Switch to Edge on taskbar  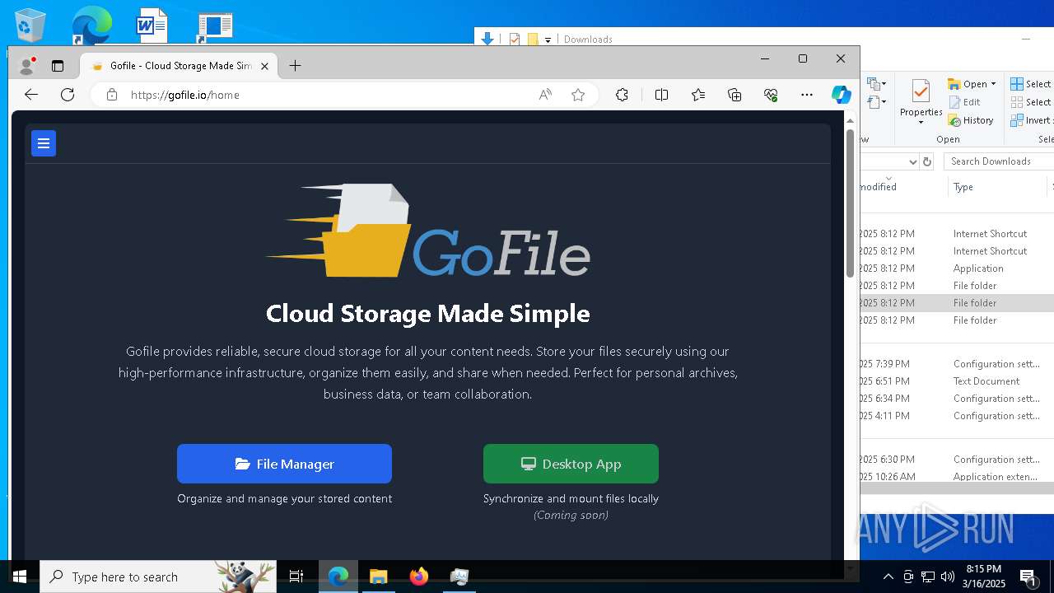pos(338,577)
